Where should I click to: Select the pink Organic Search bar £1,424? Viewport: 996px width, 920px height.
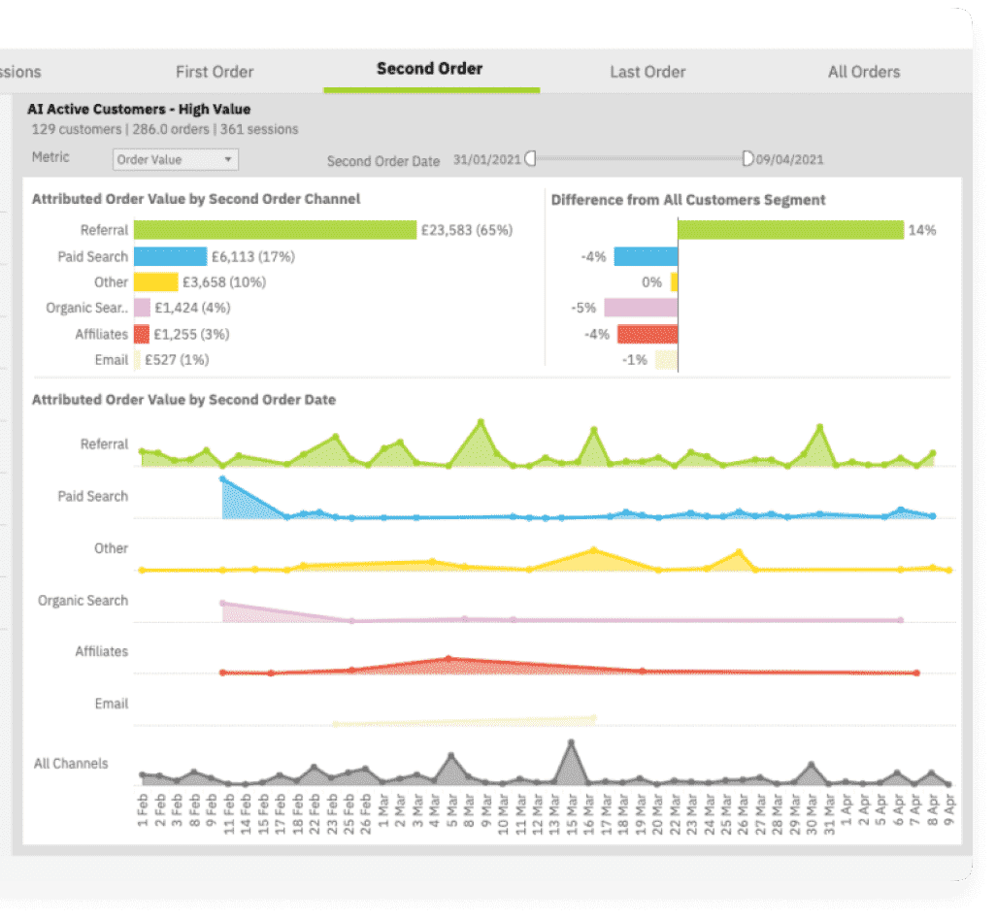tap(143, 308)
